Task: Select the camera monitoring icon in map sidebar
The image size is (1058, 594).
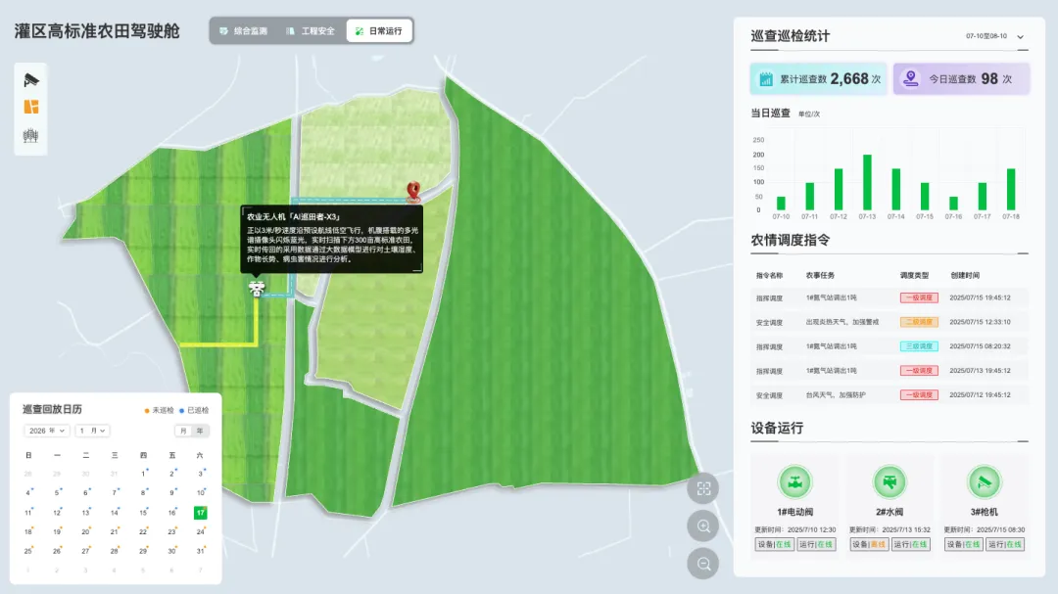Action: coord(31,80)
